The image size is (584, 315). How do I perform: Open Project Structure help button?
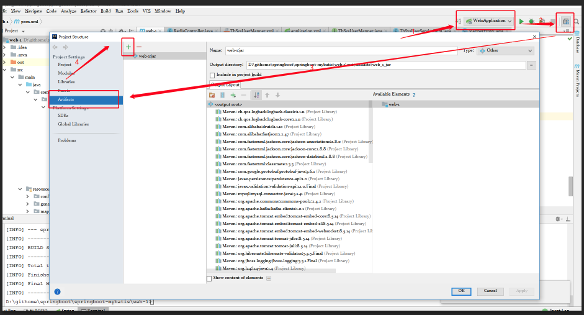pyautogui.click(x=57, y=291)
